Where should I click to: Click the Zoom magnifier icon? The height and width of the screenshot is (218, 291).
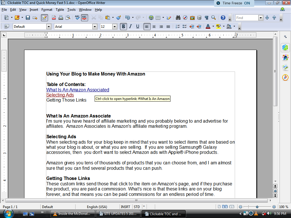point(213,18)
